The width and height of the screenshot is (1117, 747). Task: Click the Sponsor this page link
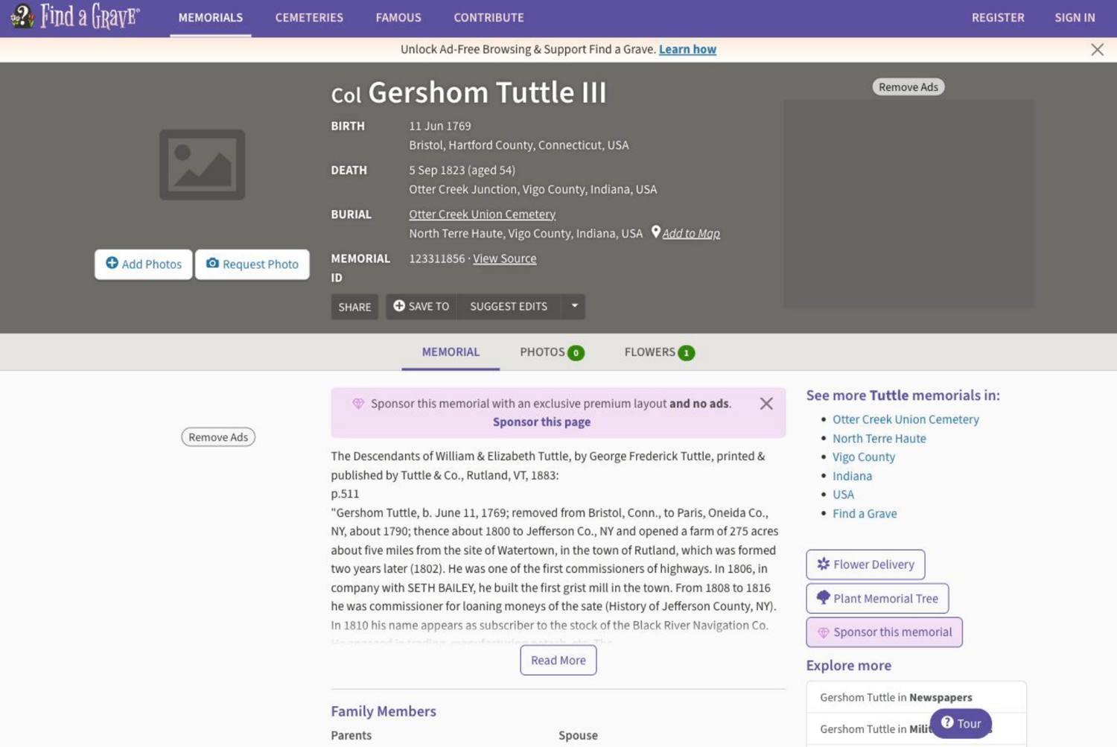point(541,422)
